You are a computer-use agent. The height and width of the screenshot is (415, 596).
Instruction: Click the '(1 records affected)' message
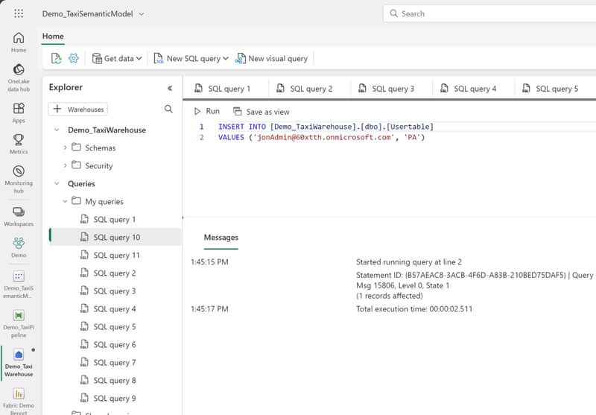pyautogui.click(x=389, y=296)
